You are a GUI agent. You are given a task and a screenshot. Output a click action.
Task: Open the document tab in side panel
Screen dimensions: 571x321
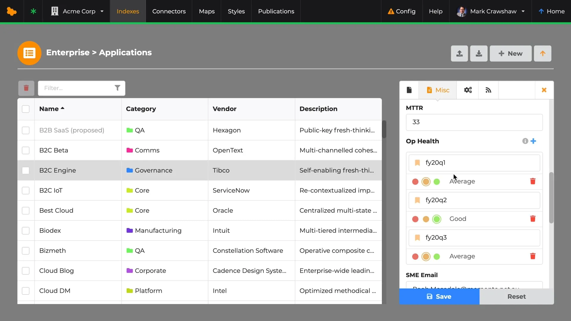click(x=409, y=90)
